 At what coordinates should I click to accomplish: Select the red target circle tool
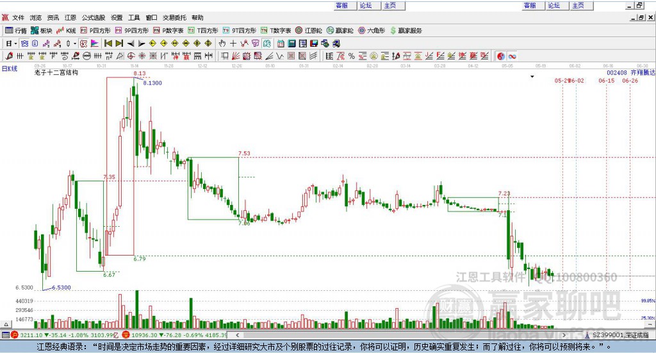click(131, 56)
